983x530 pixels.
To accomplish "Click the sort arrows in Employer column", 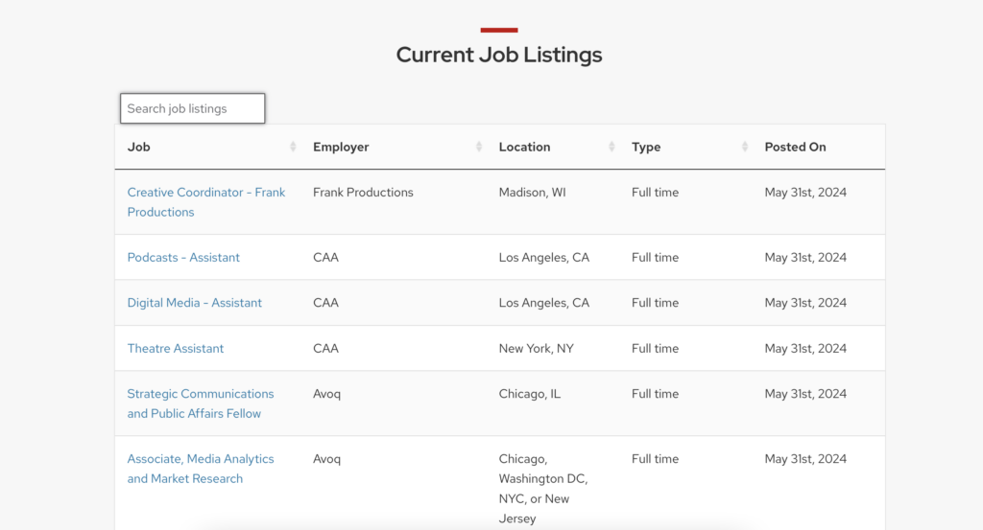I will click(479, 148).
